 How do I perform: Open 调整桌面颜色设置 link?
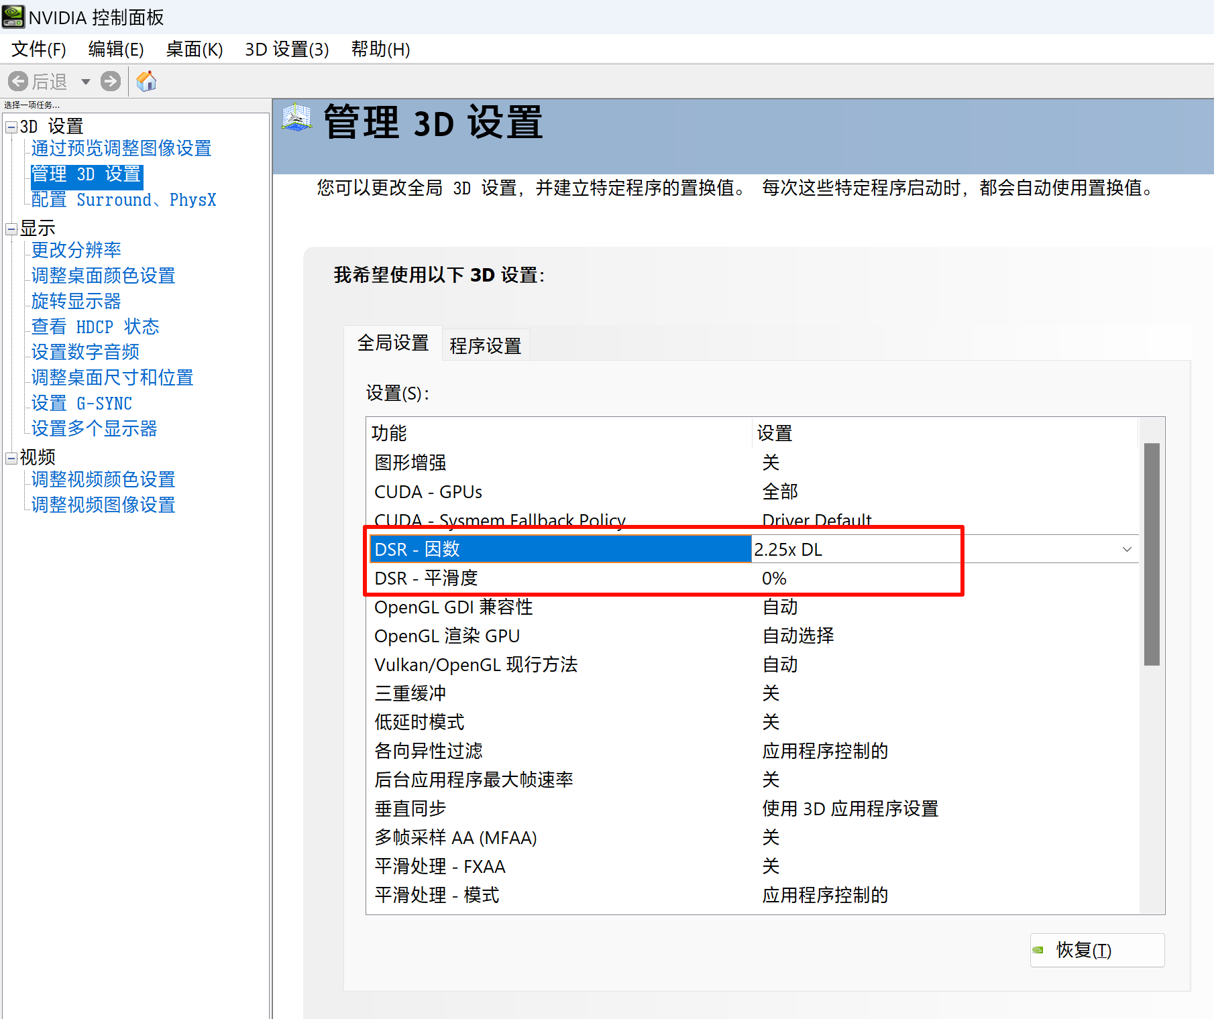[x=103, y=276]
